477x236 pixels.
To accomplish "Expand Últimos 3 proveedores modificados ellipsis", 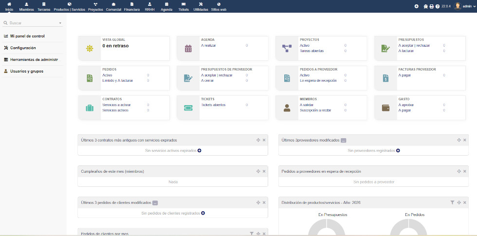I will click(343, 140).
